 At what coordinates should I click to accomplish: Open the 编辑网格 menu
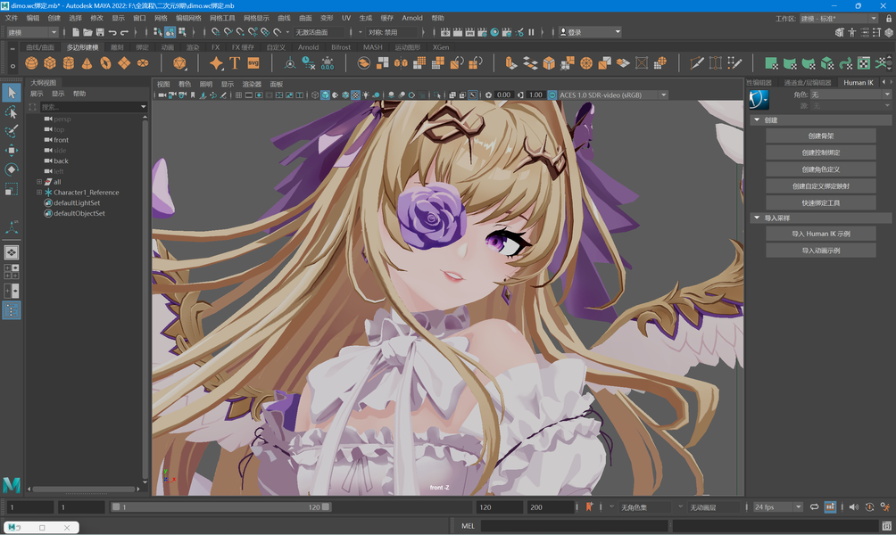[x=188, y=18]
